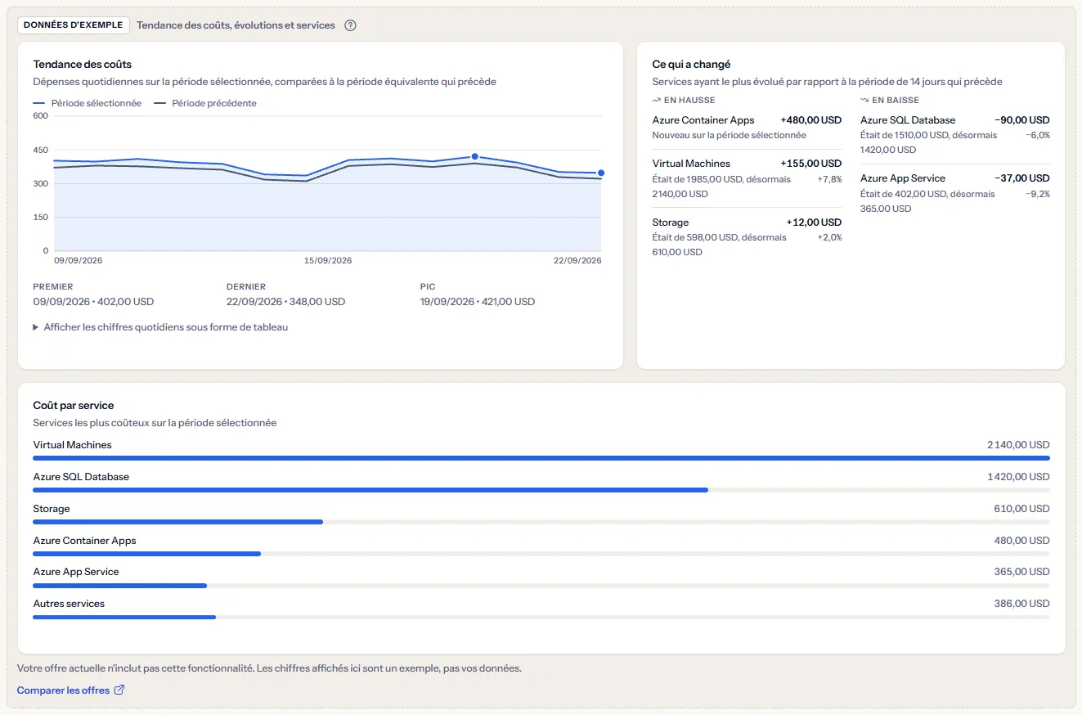Click the rising-trend icon next to EN HAUSSE

click(x=656, y=101)
